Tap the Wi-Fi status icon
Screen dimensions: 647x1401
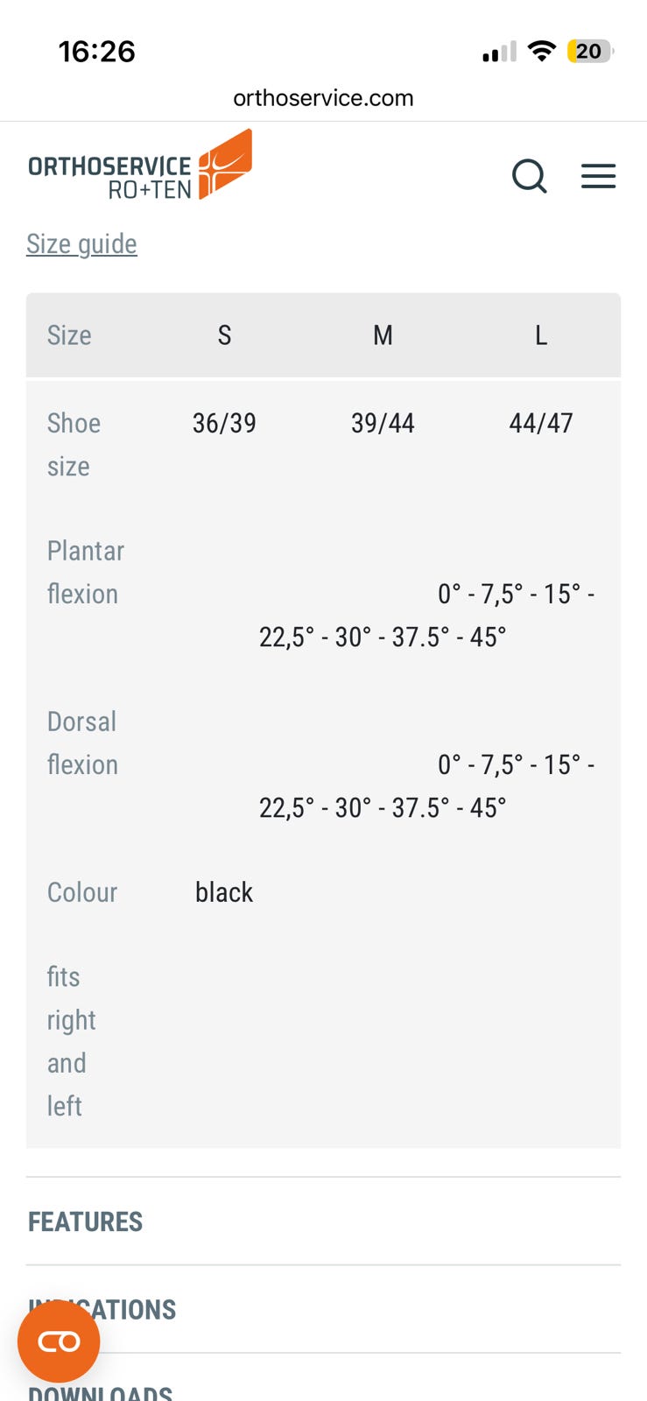pyautogui.click(x=543, y=52)
